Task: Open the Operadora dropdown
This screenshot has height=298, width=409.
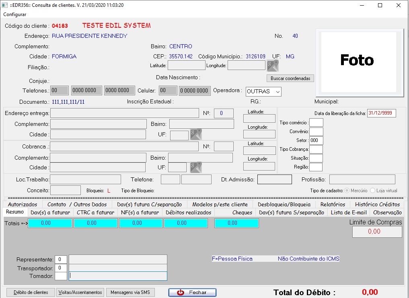Action: point(263,92)
